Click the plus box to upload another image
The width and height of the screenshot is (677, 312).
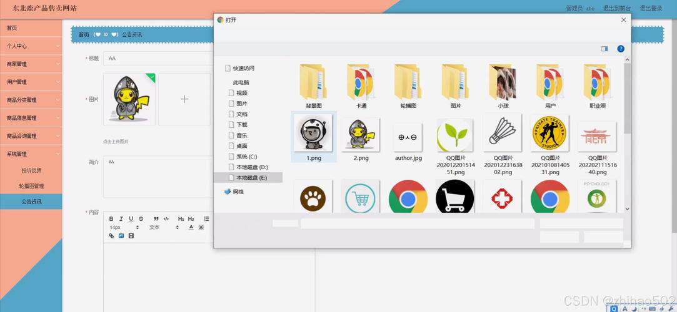(x=184, y=99)
